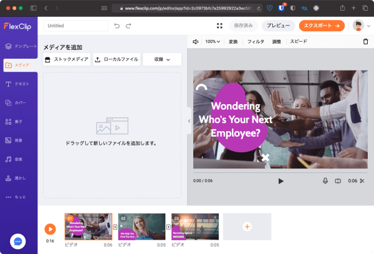Share the page via browser share icon
The width and height of the screenshot is (374, 254).
pos(342,8)
